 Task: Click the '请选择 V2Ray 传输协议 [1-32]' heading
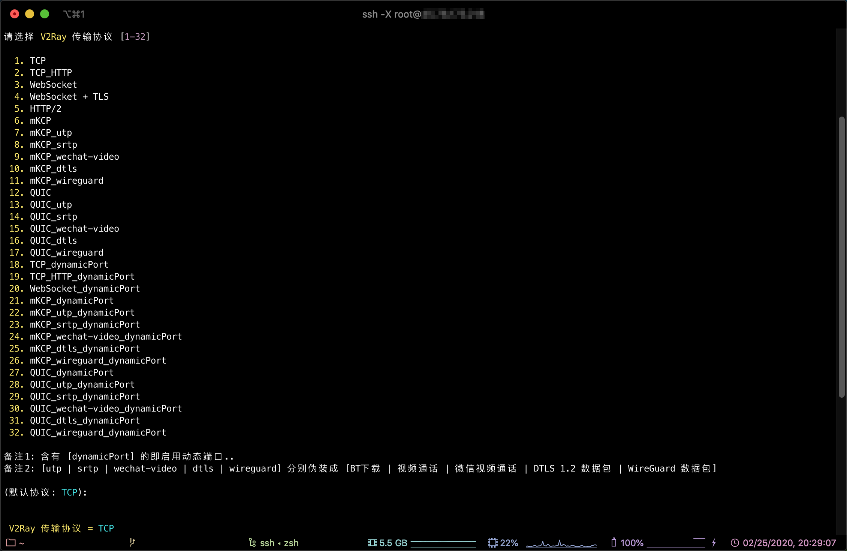pos(77,37)
